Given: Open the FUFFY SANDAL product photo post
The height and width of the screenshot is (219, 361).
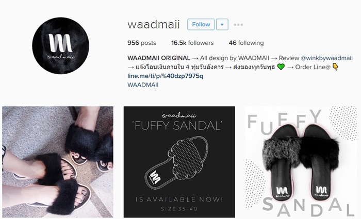Looking at the screenshot, I should tap(301, 162).
